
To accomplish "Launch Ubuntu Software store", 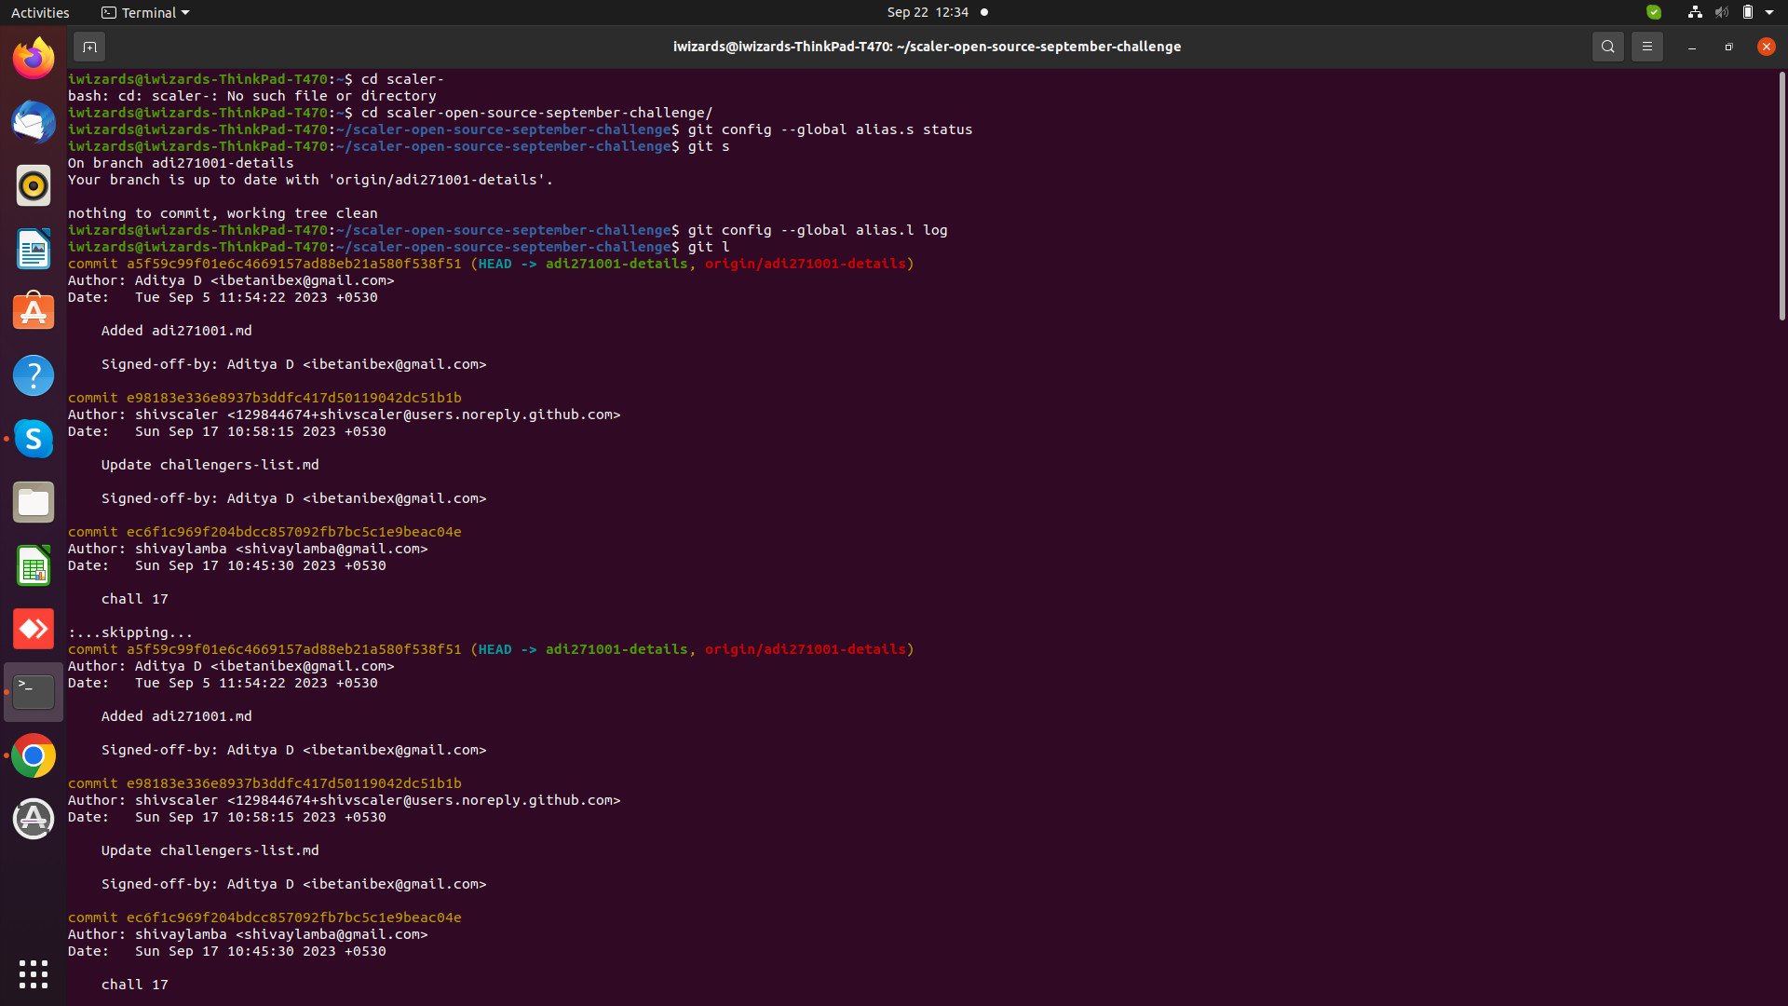I will pos(34,311).
